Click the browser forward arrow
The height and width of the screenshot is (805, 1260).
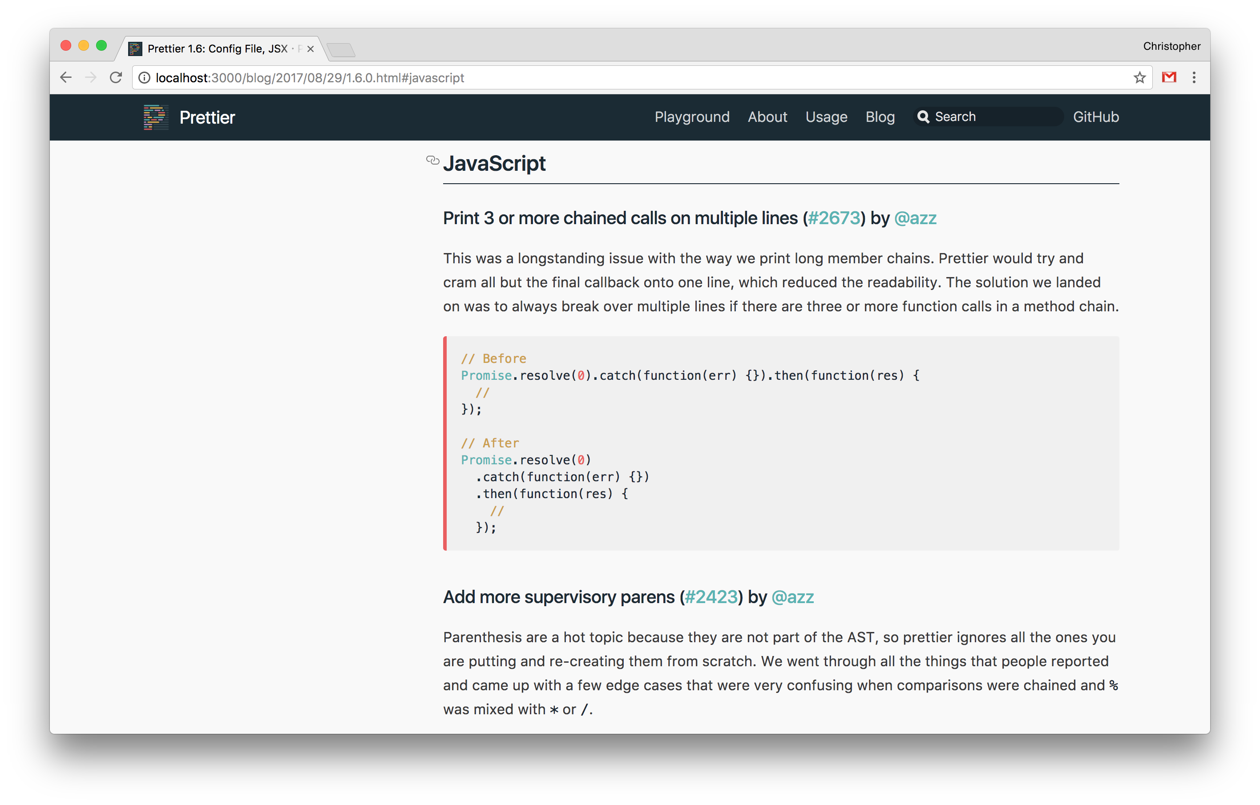pos(90,78)
